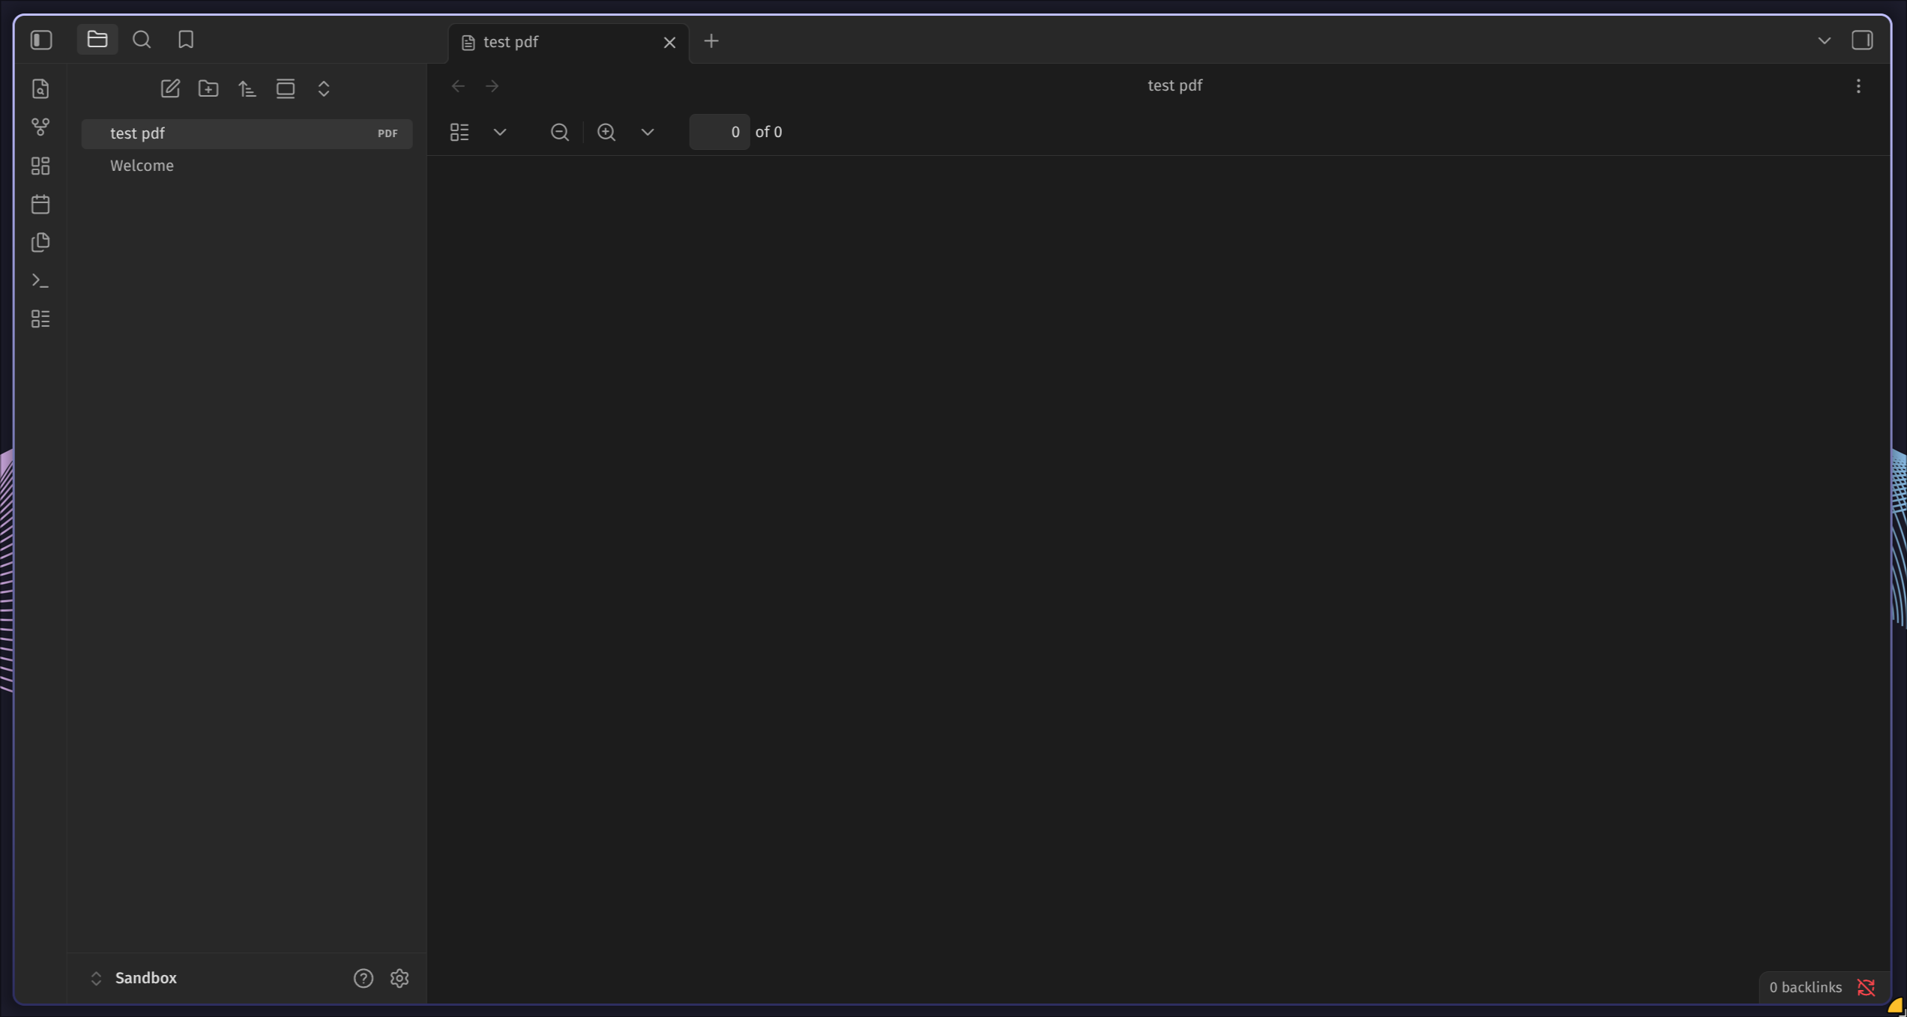Open zoom level dropdown chevron
Viewport: 1907px width, 1017px height.
point(648,132)
